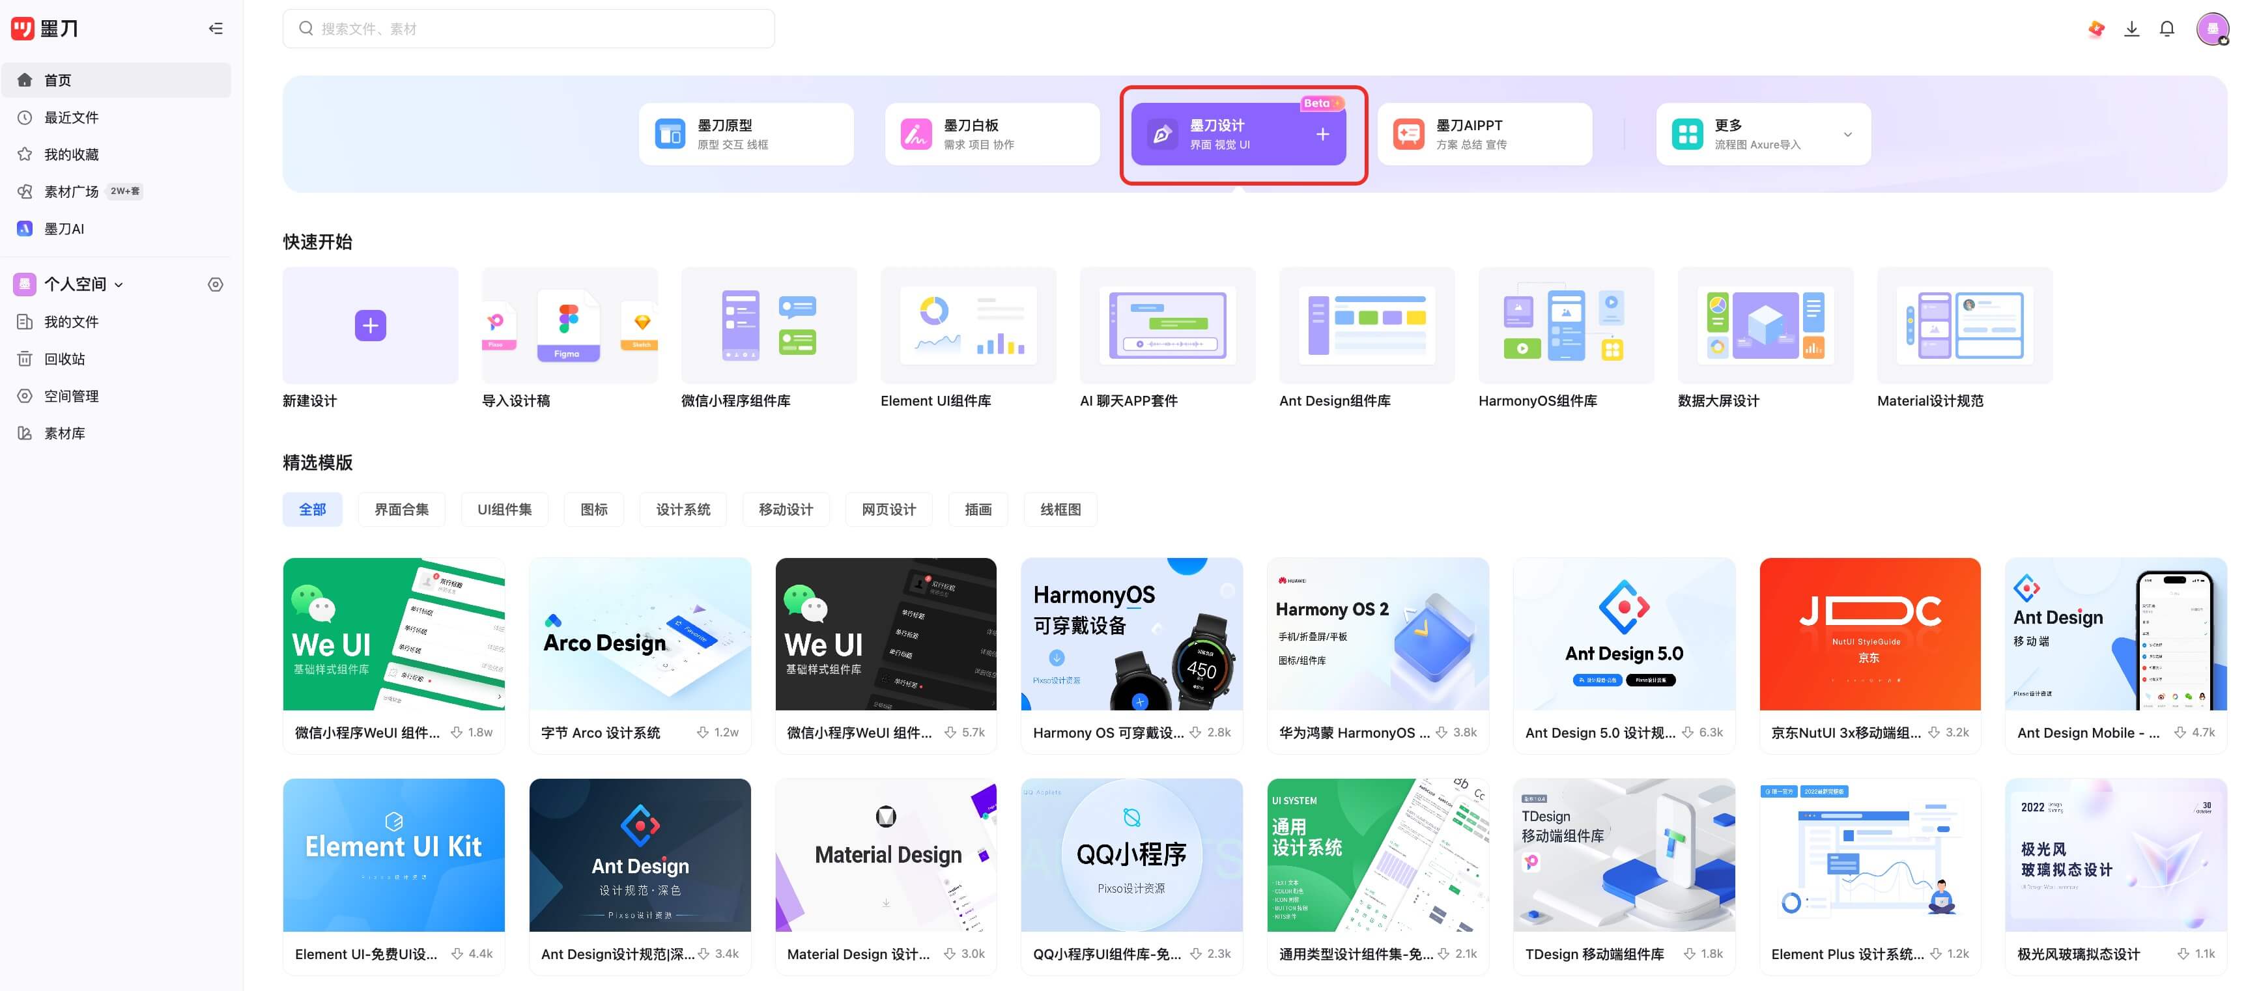Open the user avatar menu
This screenshot has width=2259, height=991.
[x=2213, y=28]
